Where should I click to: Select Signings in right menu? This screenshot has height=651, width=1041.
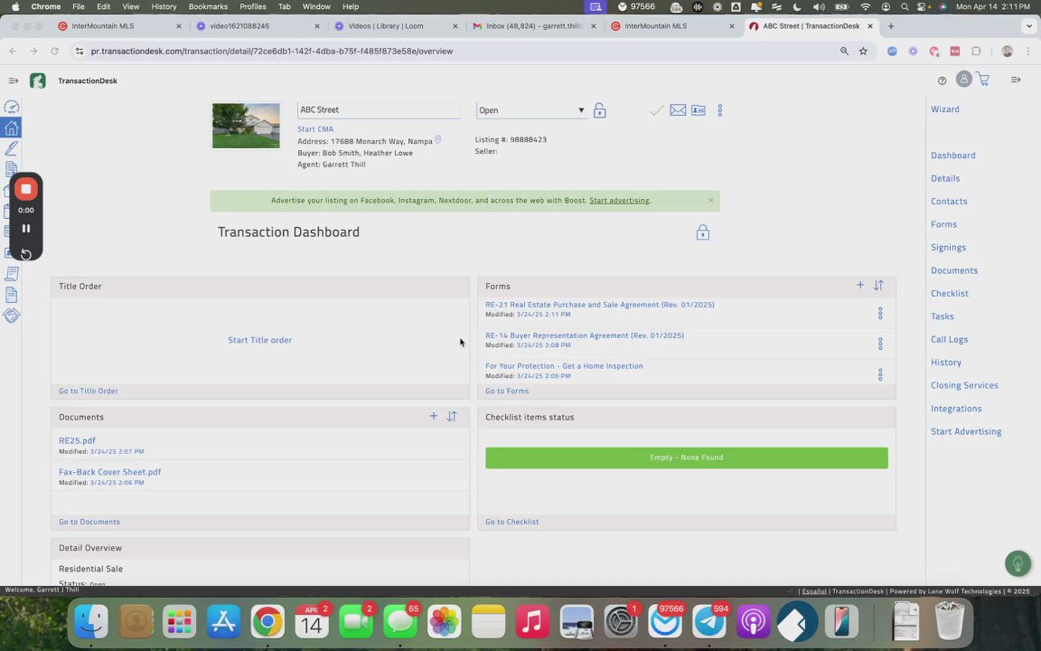tap(948, 247)
